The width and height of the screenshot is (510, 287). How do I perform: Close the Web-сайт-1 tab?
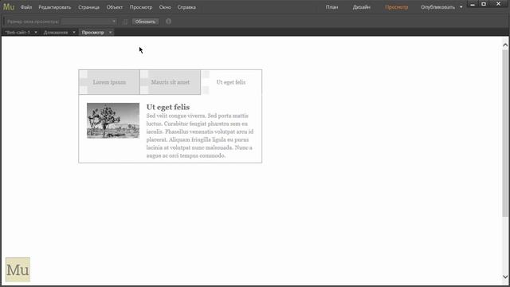pos(35,32)
